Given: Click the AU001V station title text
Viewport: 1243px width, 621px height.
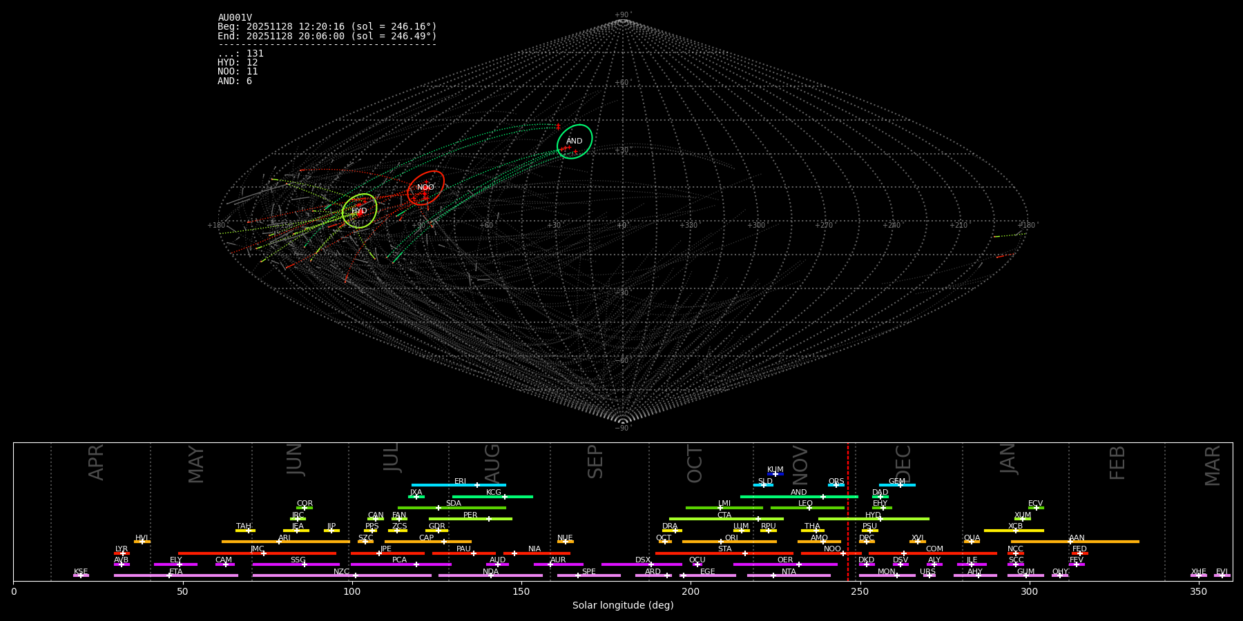Looking at the screenshot, I should tap(235, 18).
